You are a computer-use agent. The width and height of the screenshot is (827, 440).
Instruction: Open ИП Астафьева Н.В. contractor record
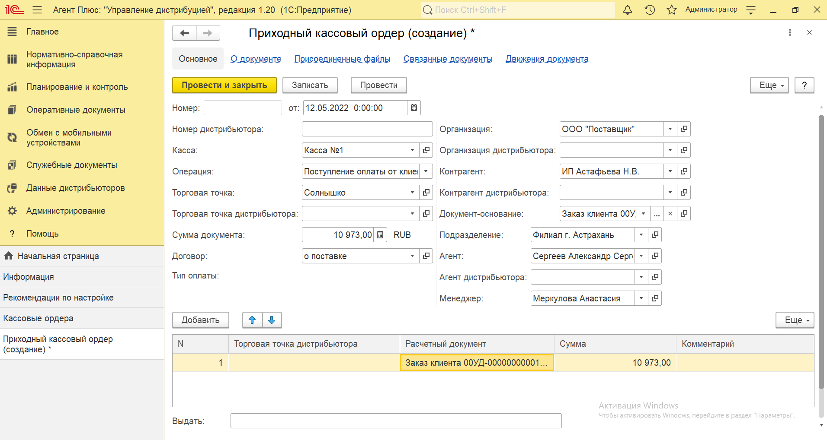coord(684,171)
